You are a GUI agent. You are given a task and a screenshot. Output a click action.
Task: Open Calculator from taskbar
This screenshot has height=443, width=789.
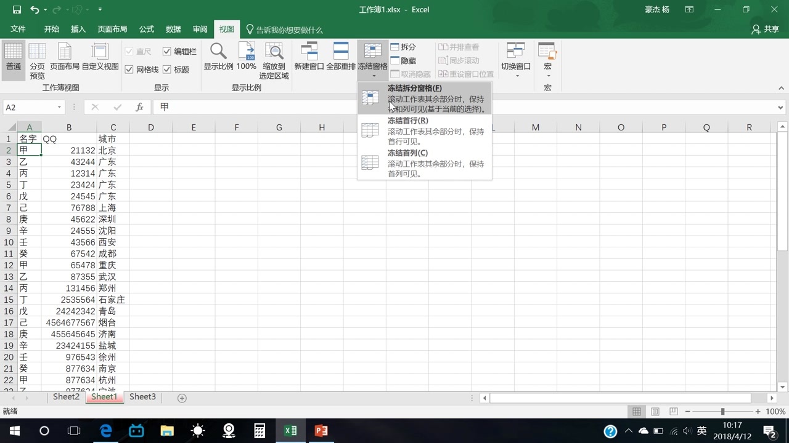point(260,431)
